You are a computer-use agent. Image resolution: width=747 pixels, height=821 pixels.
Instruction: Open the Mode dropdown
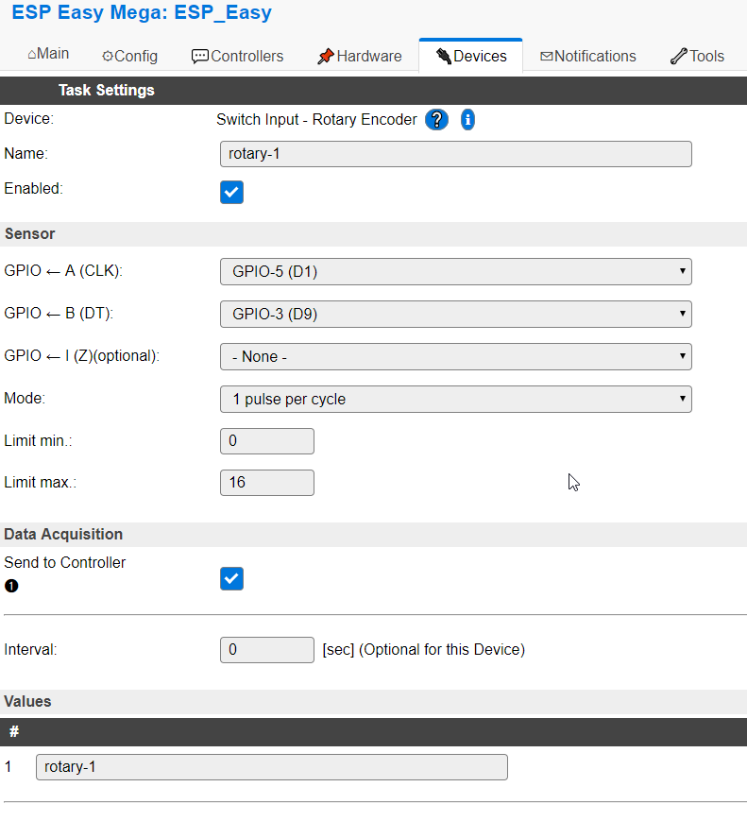456,399
